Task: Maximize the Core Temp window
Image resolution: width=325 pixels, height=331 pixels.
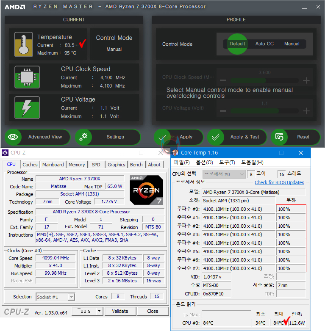Action: (281, 153)
